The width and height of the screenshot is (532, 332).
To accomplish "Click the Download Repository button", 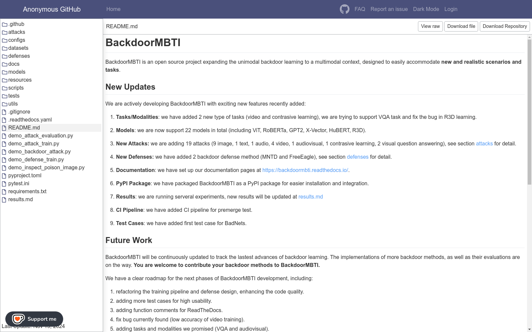I will click(505, 26).
